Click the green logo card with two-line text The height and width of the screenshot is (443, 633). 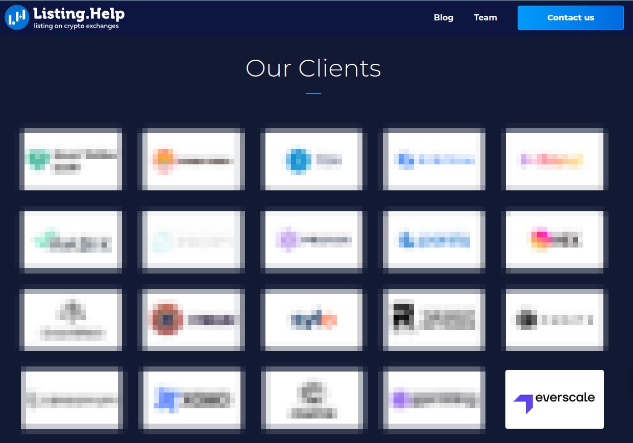71,159
